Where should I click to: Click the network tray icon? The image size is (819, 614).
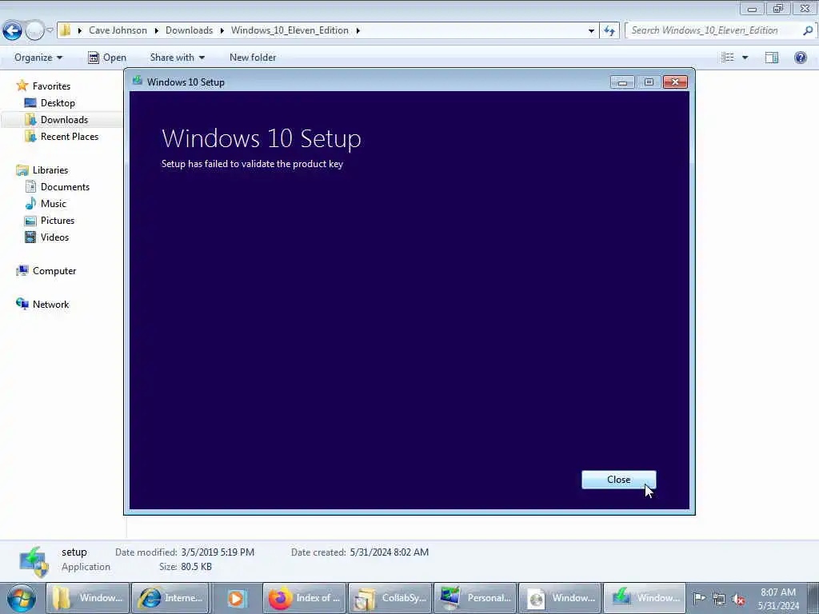pos(719,599)
